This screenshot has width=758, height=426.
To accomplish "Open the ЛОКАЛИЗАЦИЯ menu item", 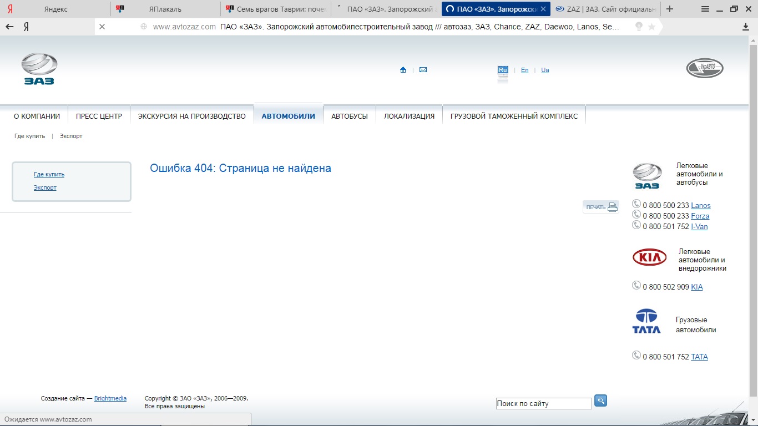I will point(410,116).
